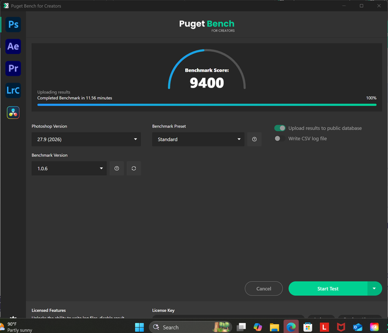Launch Copilot from the taskbar
The width and height of the screenshot is (388, 333).
point(257,327)
